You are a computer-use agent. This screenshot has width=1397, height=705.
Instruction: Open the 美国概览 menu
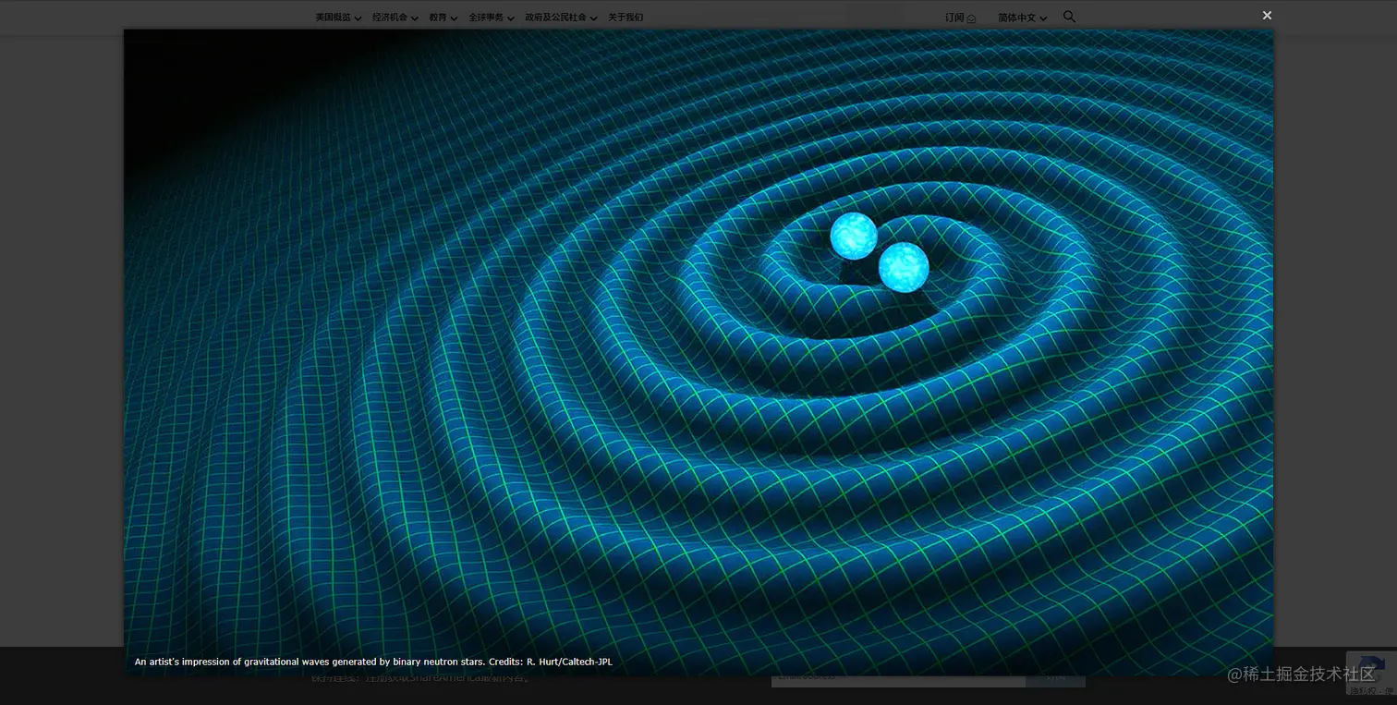click(338, 18)
